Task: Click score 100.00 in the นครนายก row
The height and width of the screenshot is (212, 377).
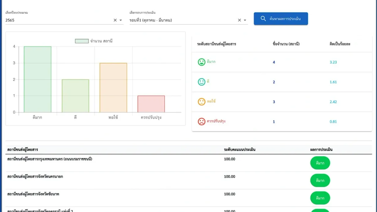Action: click(230, 177)
